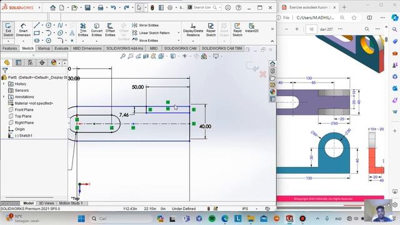The height and width of the screenshot is (225, 400).
Task: Open SolidWorks Options gear
Action: pyautogui.click(x=170, y=7)
